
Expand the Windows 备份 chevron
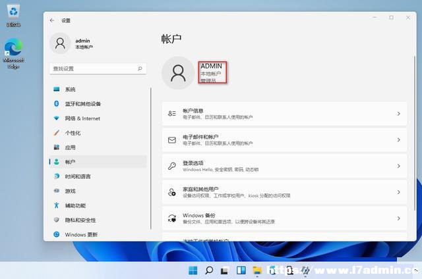tap(398, 218)
